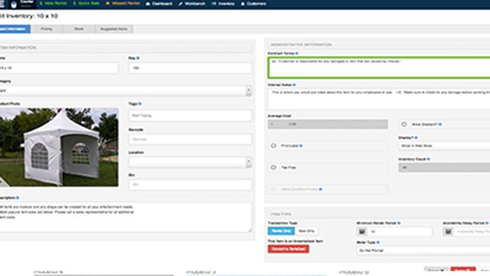Open the Dashboard navigation item
490x276 pixels.
pos(159,4)
